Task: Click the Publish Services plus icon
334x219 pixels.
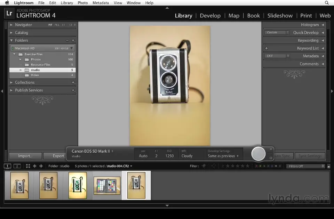Action: pyautogui.click(x=73, y=90)
